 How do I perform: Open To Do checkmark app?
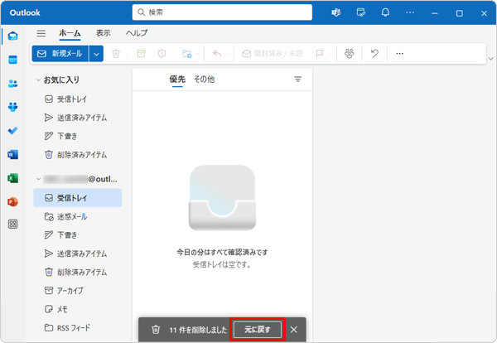pyautogui.click(x=12, y=131)
